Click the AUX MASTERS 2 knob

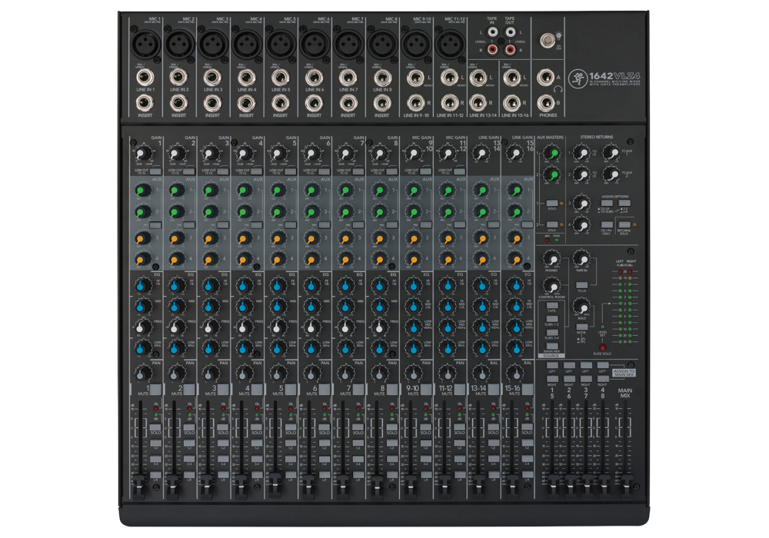[553, 174]
